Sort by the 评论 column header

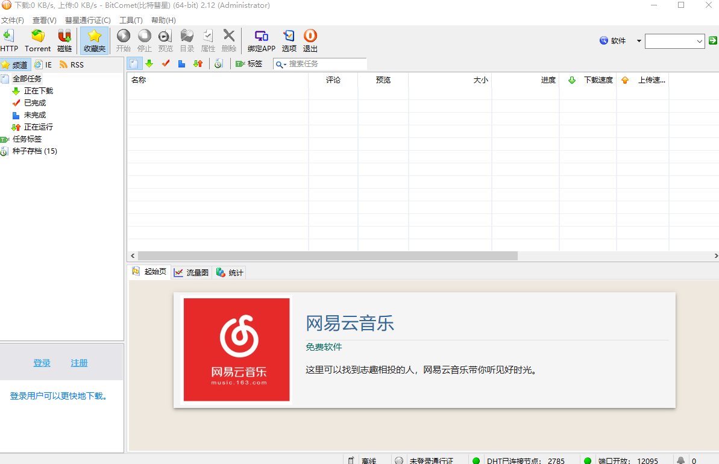[x=333, y=80]
